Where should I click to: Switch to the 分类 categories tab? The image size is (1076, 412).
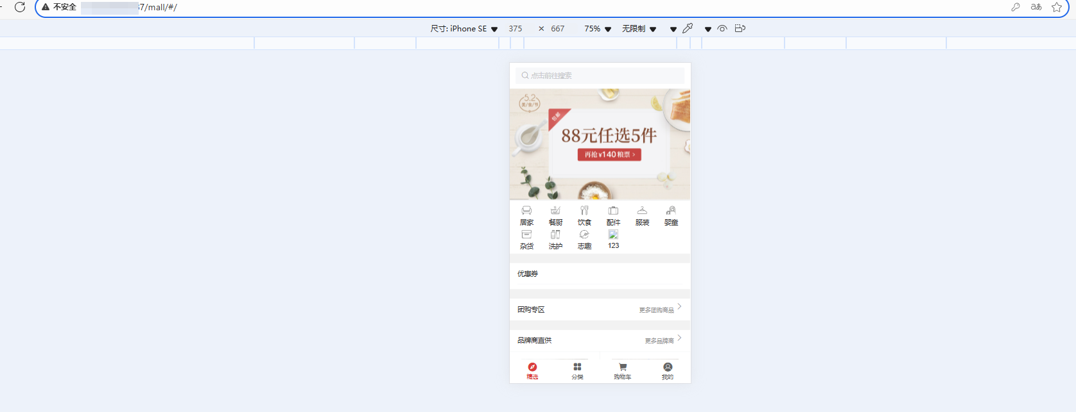[x=577, y=371]
